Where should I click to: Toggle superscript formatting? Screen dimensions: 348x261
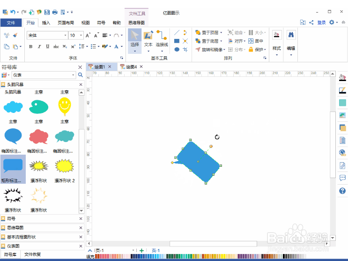73,46
